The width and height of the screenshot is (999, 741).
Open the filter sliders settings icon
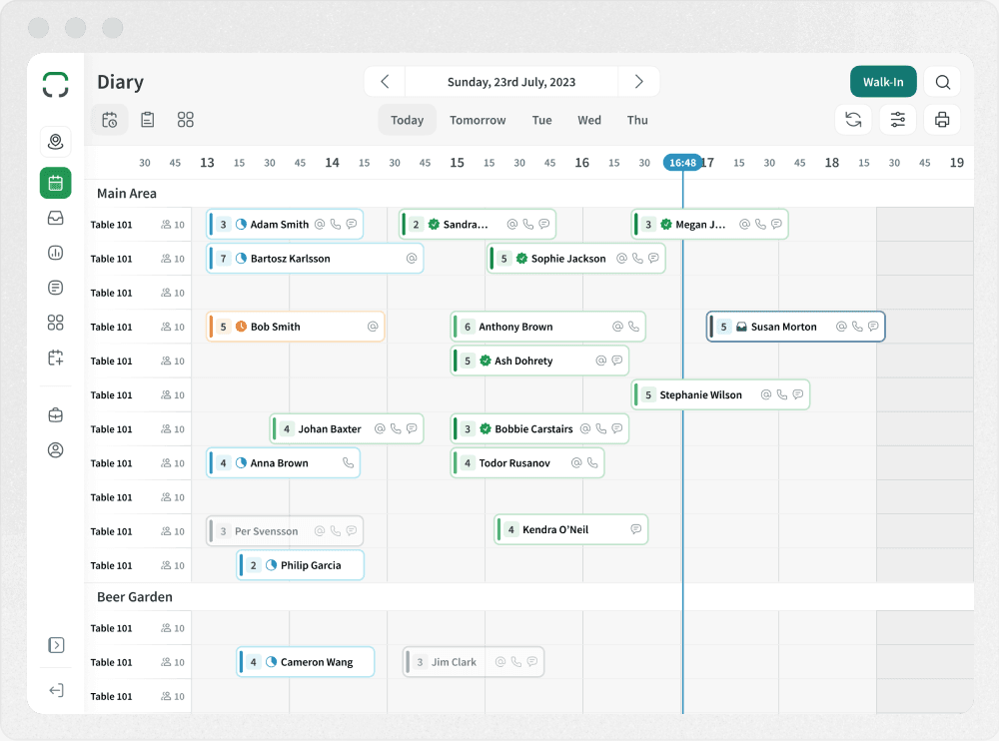click(x=897, y=120)
